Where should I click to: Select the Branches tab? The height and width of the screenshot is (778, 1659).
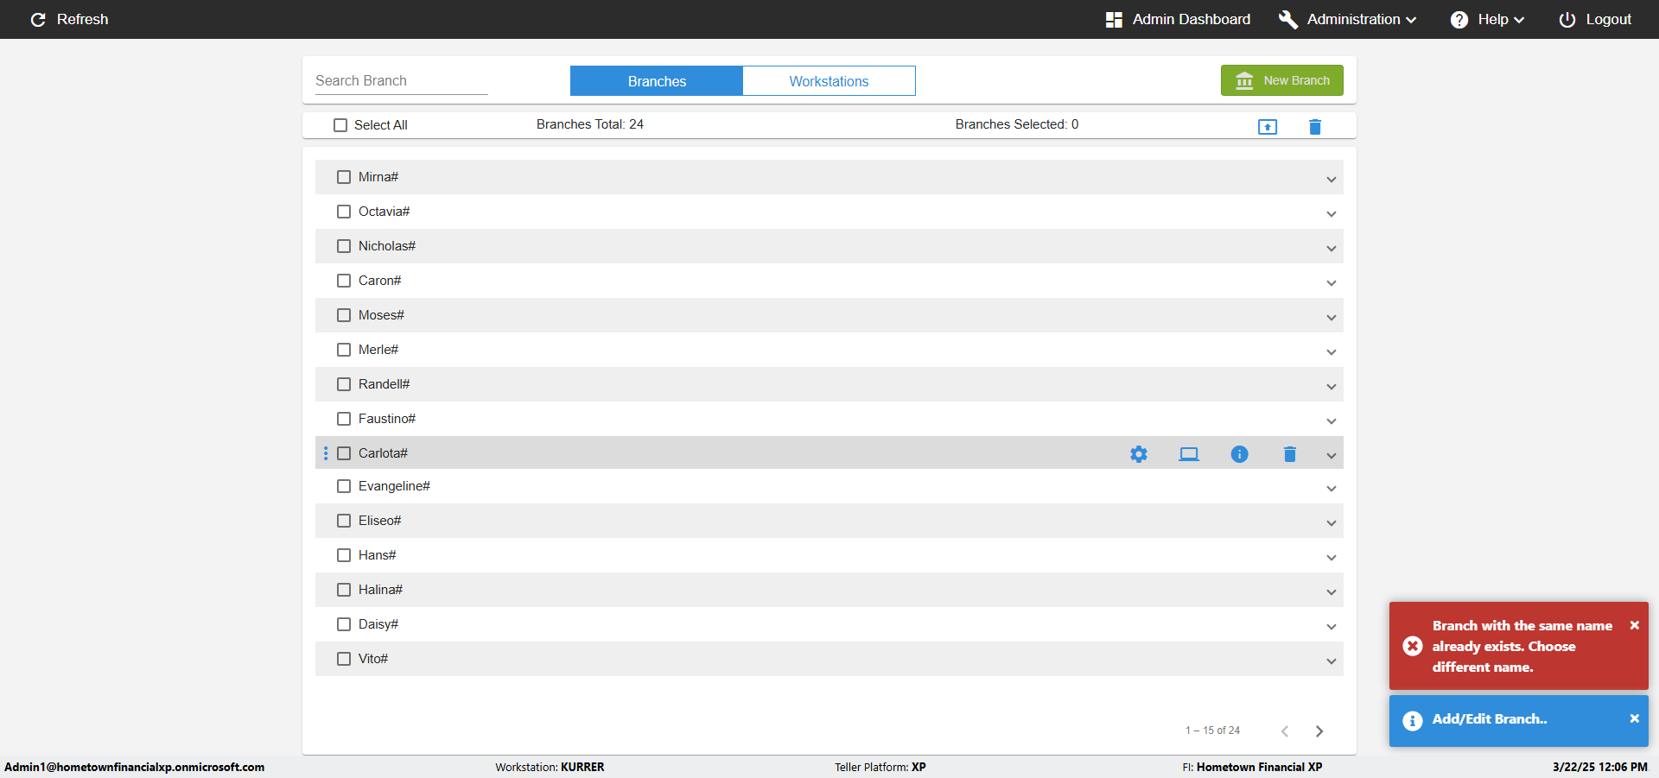tap(657, 81)
